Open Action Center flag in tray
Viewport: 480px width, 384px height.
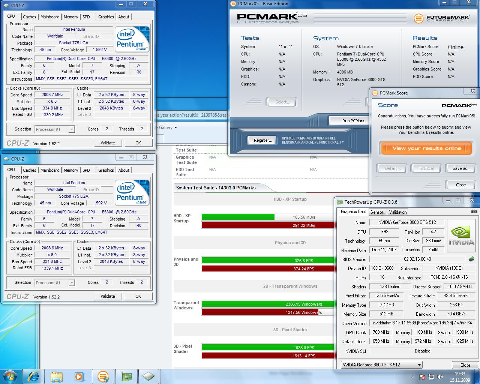click(x=423, y=376)
